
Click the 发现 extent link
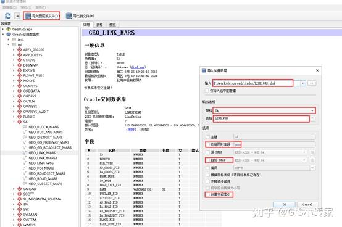[131, 130]
